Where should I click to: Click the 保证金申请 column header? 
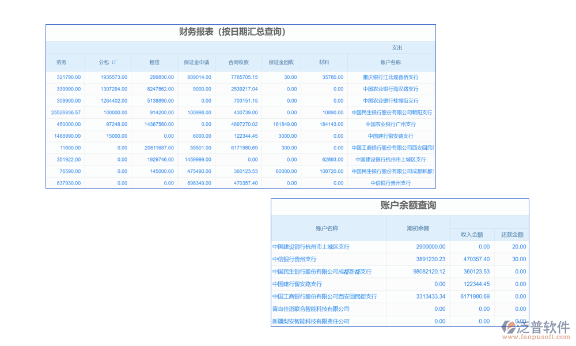[196, 62]
